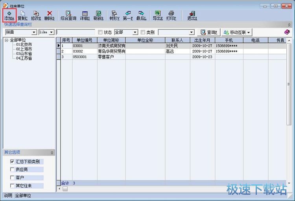Enable the 类别 category checkbox
The height and width of the screenshot is (201, 295).
[x=143, y=32]
